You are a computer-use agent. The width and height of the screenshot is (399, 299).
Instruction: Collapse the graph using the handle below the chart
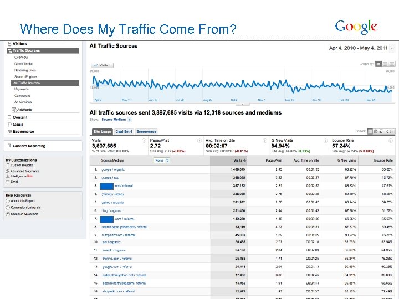pyautogui.click(x=243, y=104)
